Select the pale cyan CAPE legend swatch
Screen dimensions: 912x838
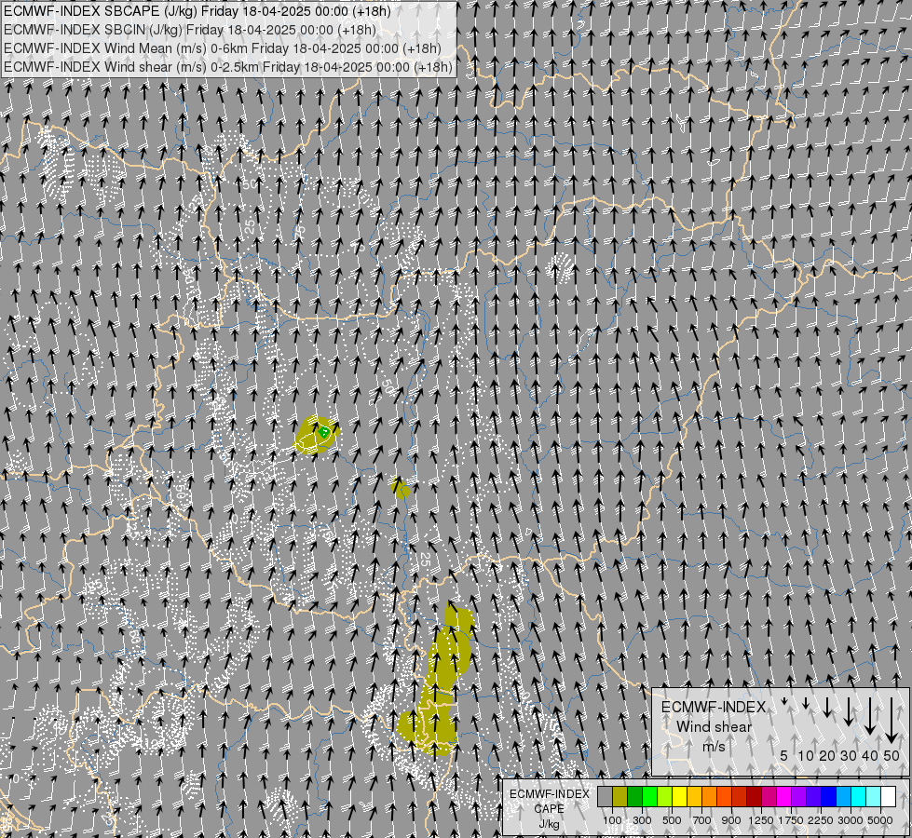click(x=873, y=797)
